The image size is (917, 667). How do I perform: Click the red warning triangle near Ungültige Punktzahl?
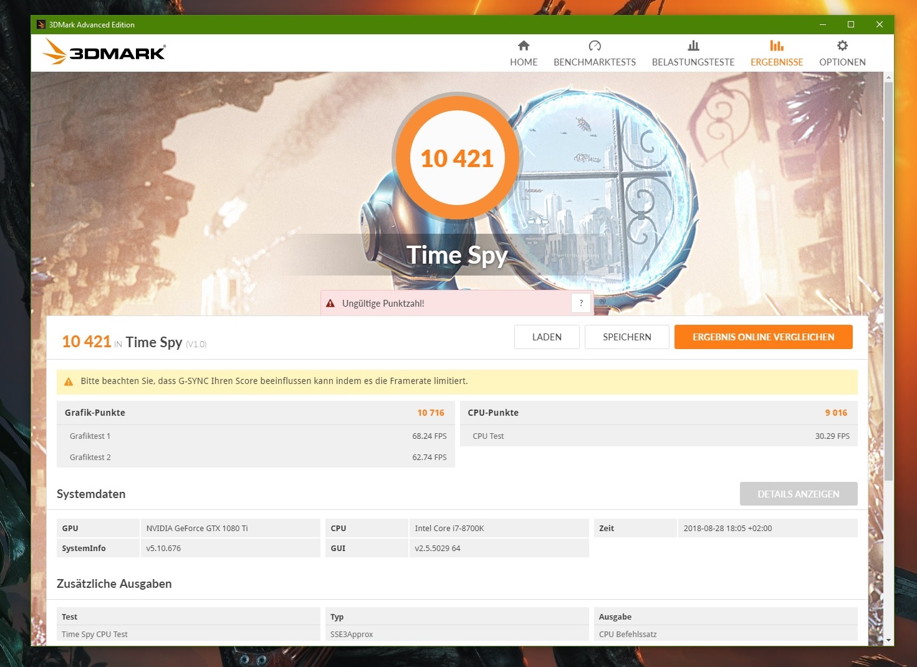click(330, 304)
